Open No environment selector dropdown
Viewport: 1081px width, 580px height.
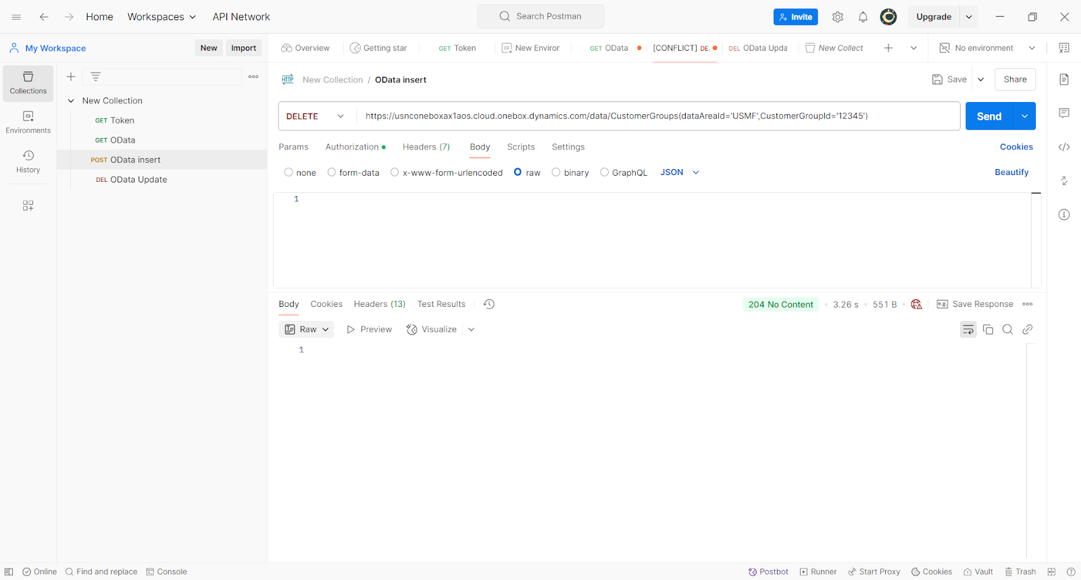987,48
